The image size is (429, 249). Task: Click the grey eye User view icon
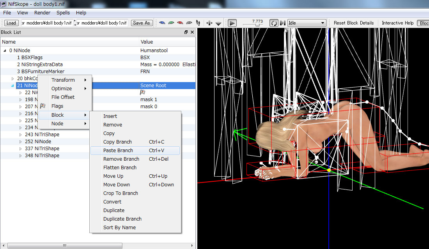[x=189, y=23]
